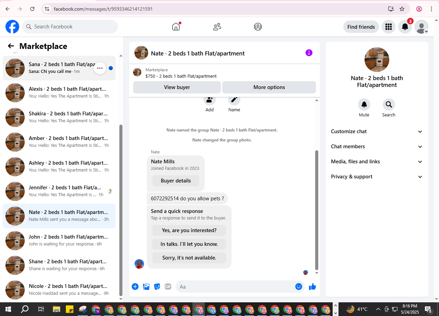Click the Add people icon

pos(210,100)
